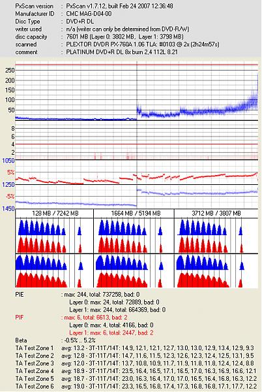Select the 'avg: 13.2' values of TA Test Zone 1
Viewport: 262px width, 392px height.
coord(158,348)
